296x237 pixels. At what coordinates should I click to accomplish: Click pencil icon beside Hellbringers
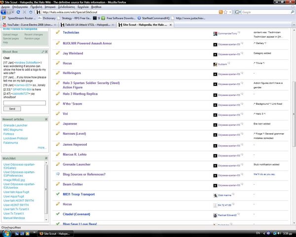point(58,73)
